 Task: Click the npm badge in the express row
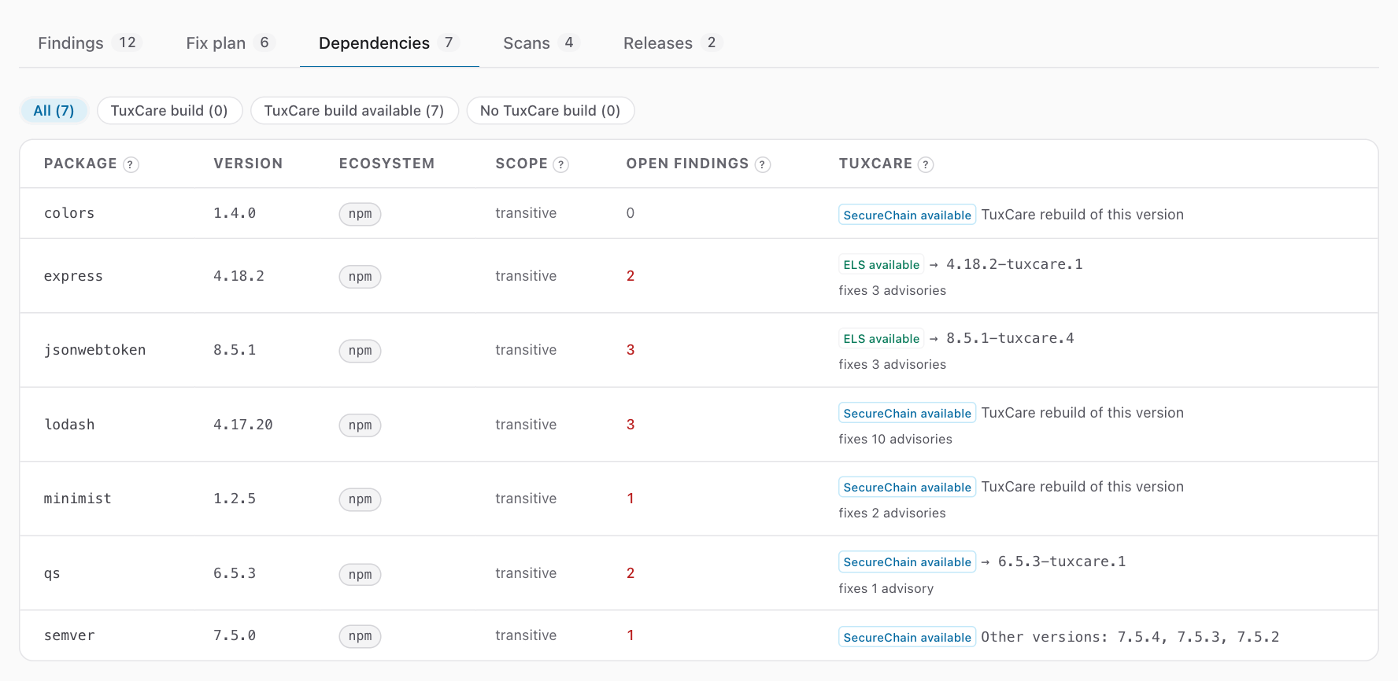[360, 277]
